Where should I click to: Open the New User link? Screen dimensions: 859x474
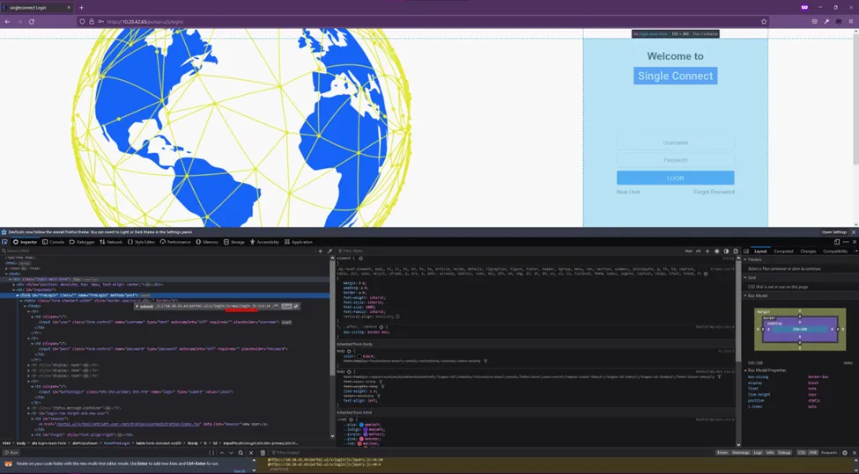pyautogui.click(x=628, y=192)
